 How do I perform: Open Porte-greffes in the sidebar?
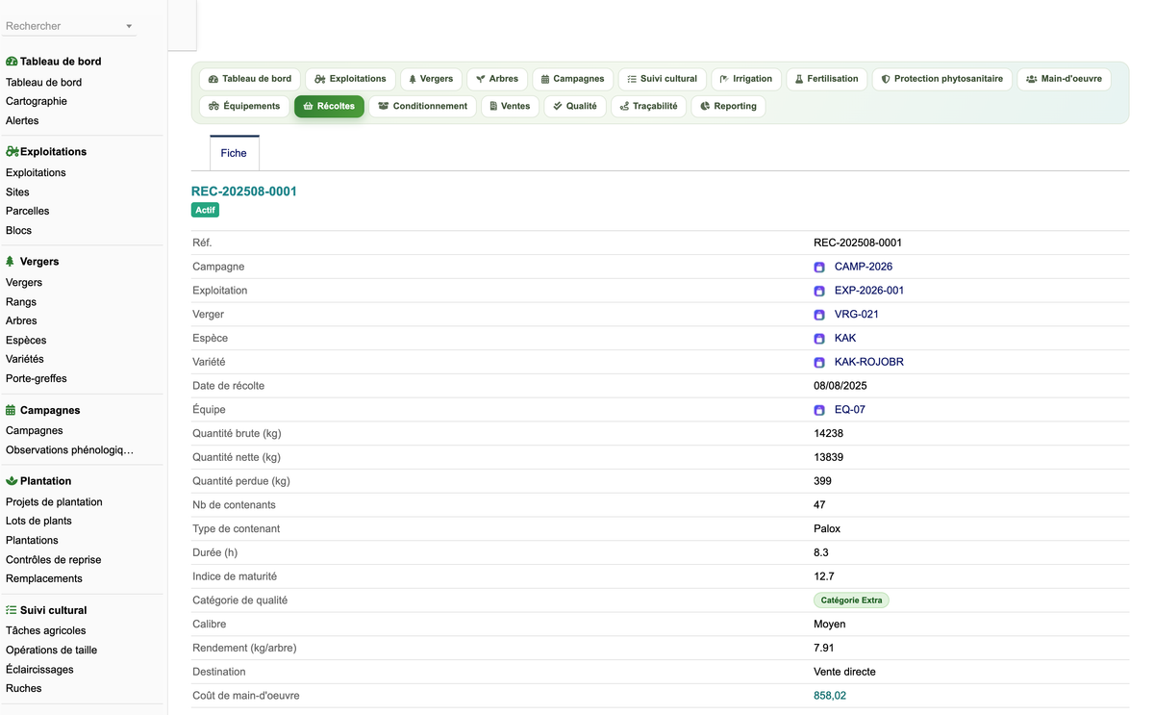coord(37,379)
